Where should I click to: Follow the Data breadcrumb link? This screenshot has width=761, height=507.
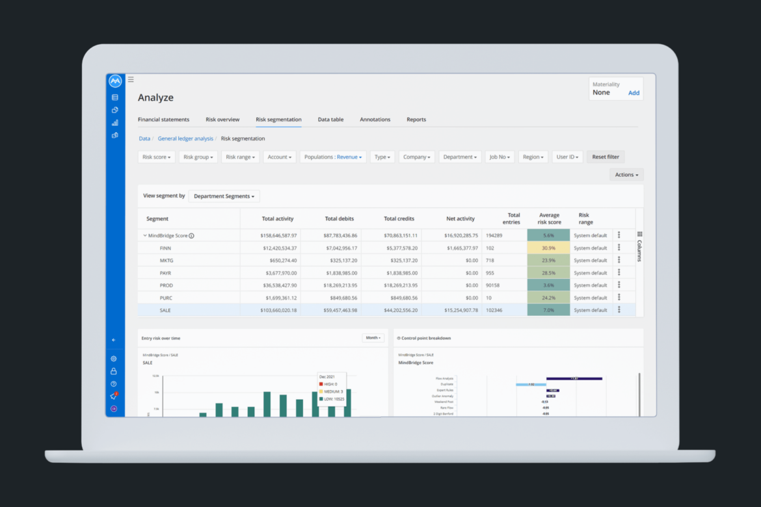point(144,138)
